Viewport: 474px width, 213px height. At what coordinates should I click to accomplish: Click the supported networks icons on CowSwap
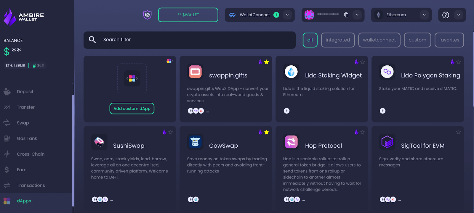pos(193,199)
